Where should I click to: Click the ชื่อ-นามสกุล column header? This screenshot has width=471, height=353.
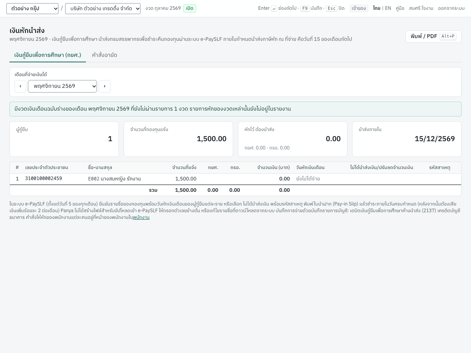tap(100, 167)
